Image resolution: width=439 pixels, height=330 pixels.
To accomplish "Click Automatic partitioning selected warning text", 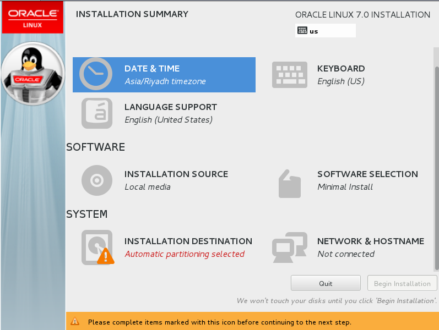I will coord(185,254).
